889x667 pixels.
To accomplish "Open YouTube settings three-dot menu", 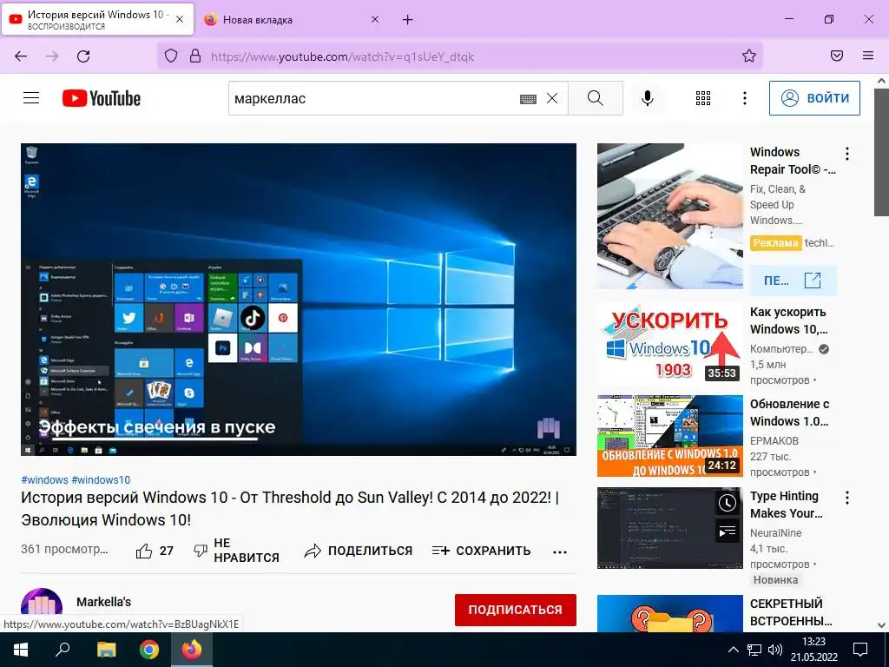I will (744, 98).
